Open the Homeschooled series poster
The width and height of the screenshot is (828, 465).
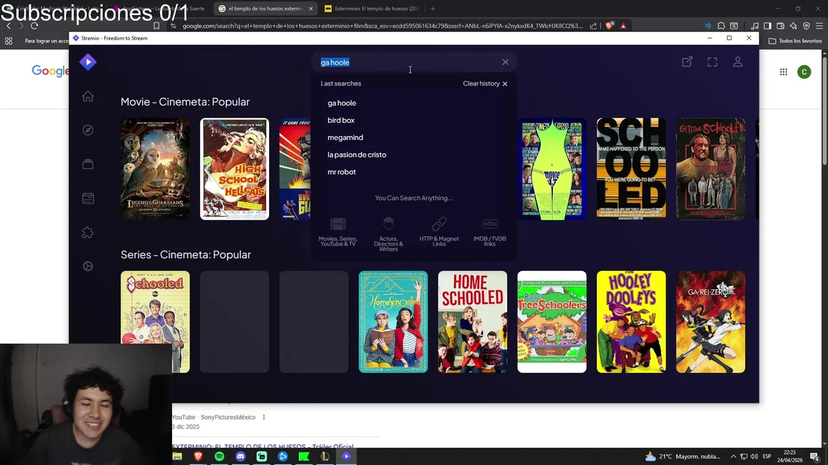click(393, 322)
